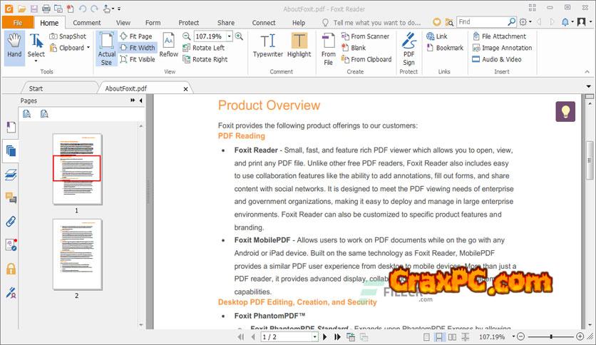Click the SnapShot tool
596x345 pixels.
tap(68, 36)
